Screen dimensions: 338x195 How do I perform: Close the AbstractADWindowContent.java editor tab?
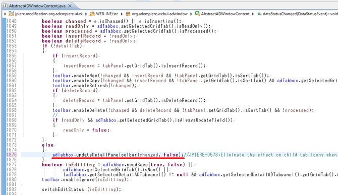[70, 6]
